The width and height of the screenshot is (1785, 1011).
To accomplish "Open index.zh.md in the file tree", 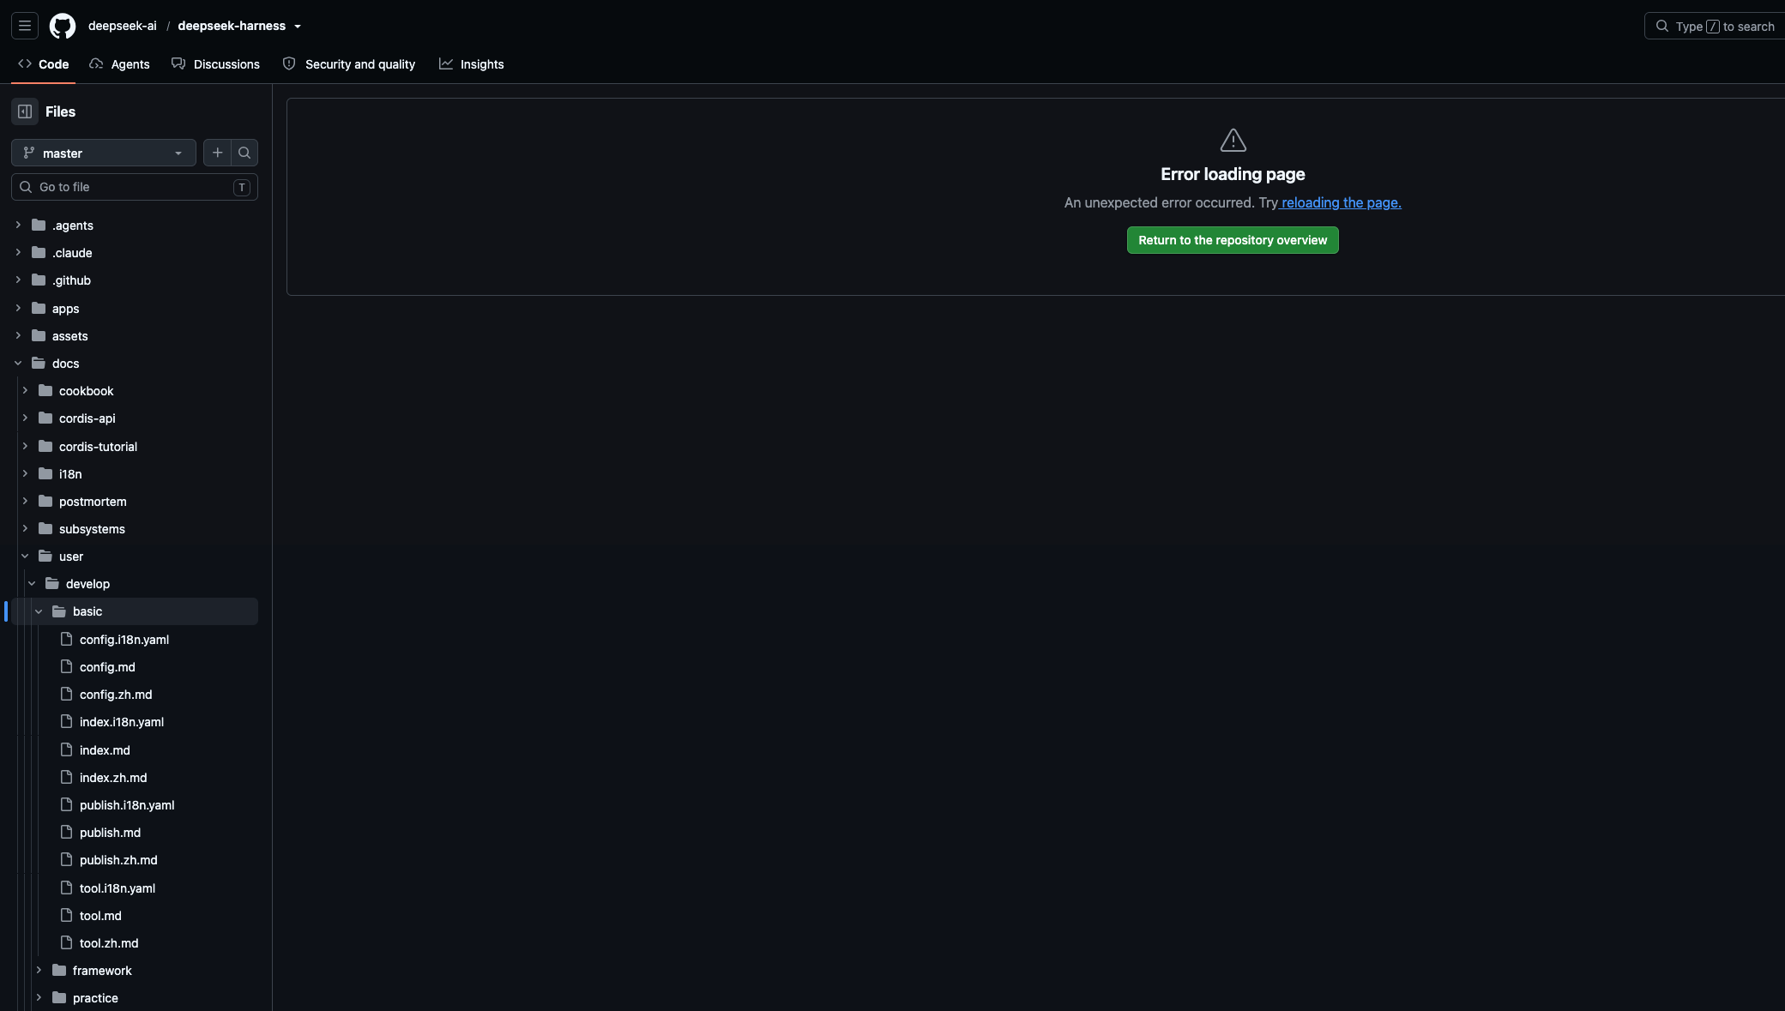I will [x=113, y=778].
